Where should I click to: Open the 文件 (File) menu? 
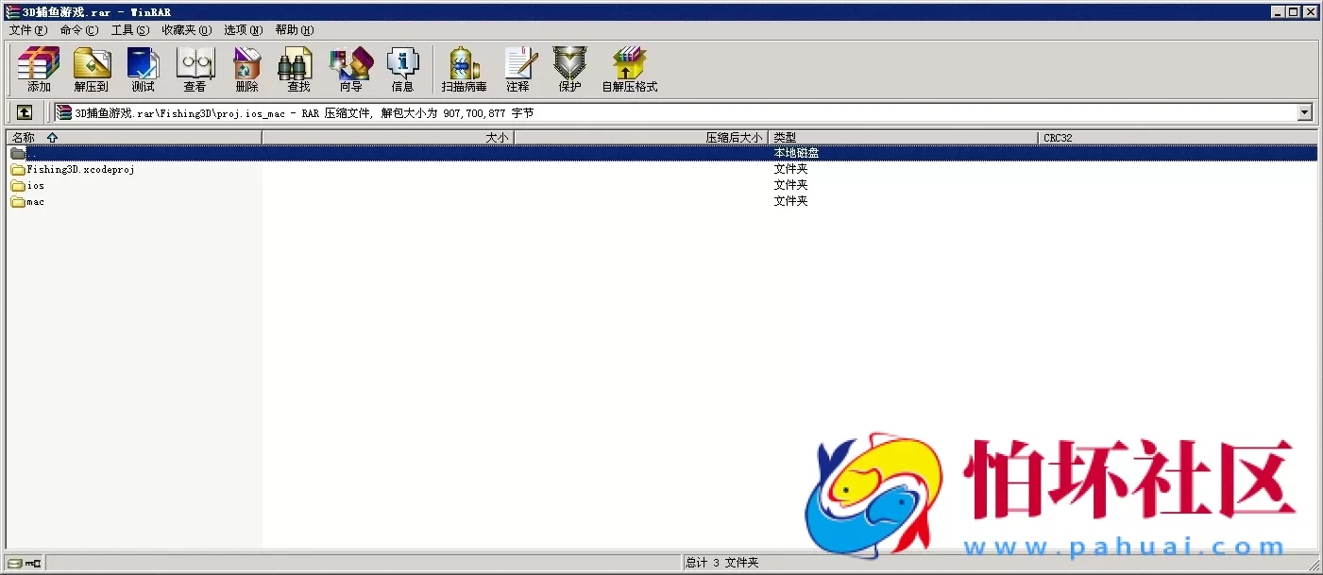(x=28, y=29)
